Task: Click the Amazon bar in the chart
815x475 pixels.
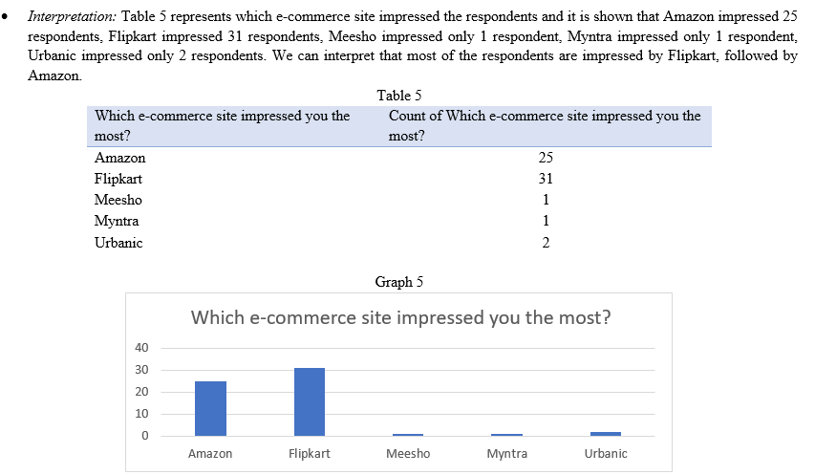Action: (210, 408)
